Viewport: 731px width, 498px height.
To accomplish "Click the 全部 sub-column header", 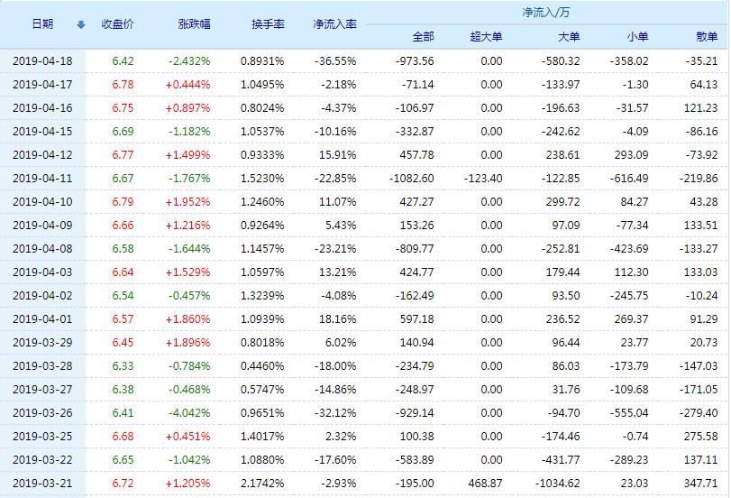I will coord(423,37).
